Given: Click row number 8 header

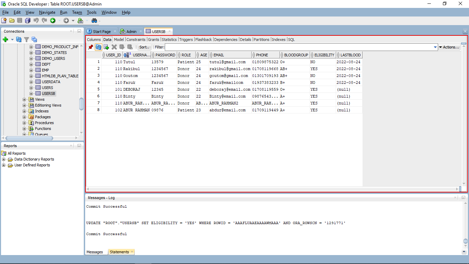Looking at the screenshot, I should 94,110.
